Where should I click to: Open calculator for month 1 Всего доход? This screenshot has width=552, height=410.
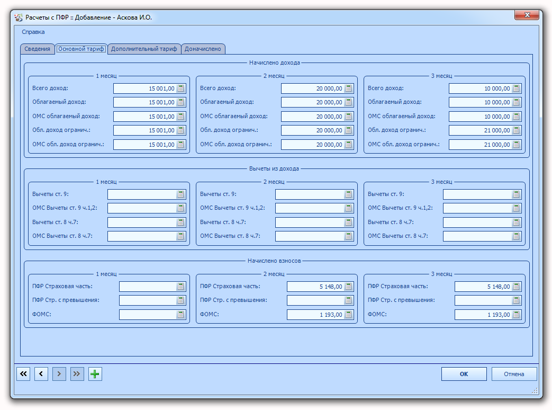tap(180, 88)
